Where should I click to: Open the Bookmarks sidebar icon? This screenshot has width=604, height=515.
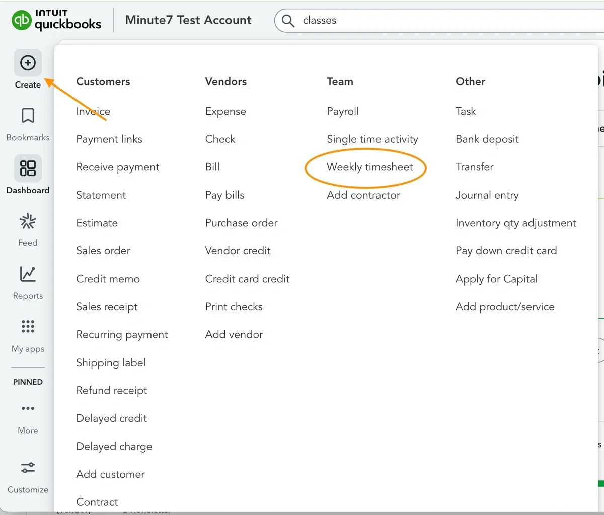pos(28,116)
